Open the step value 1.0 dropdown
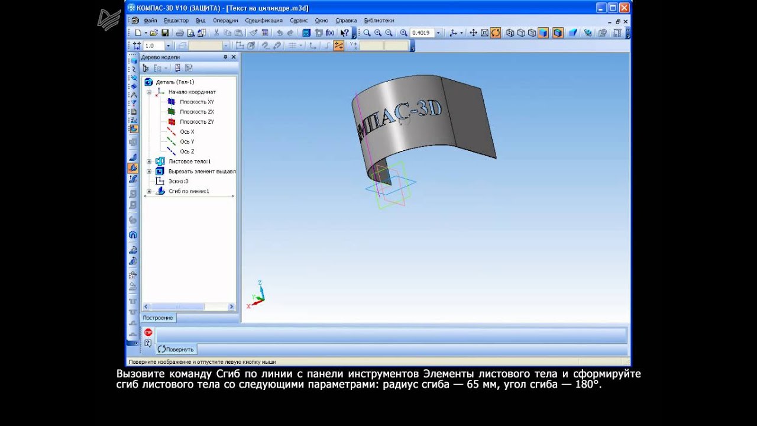This screenshot has width=757, height=426. [168, 46]
